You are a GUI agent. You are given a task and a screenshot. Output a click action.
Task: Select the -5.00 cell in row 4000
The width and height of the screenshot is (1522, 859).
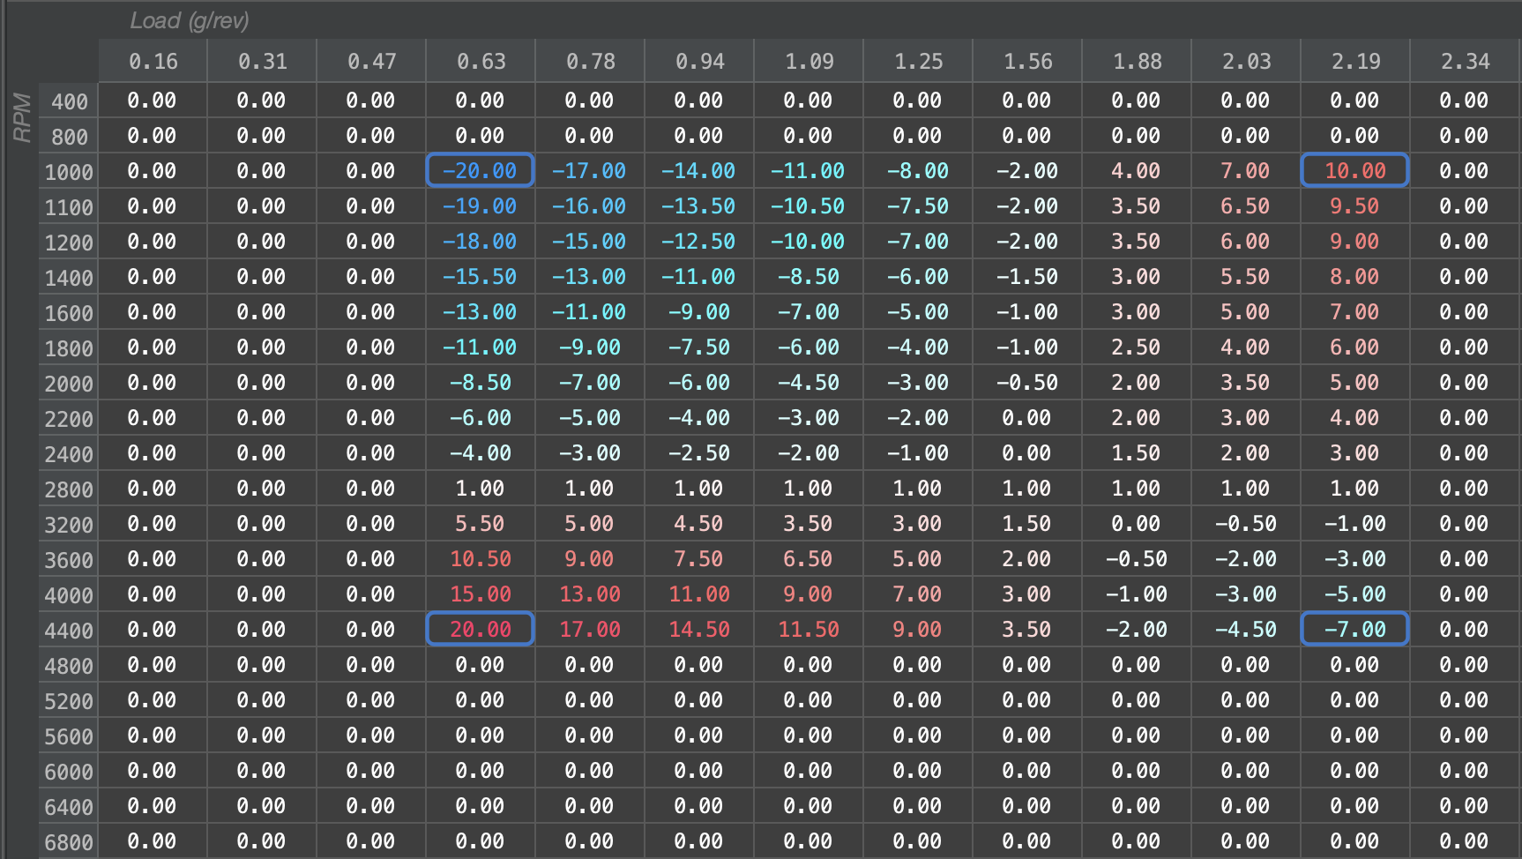coord(1355,594)
